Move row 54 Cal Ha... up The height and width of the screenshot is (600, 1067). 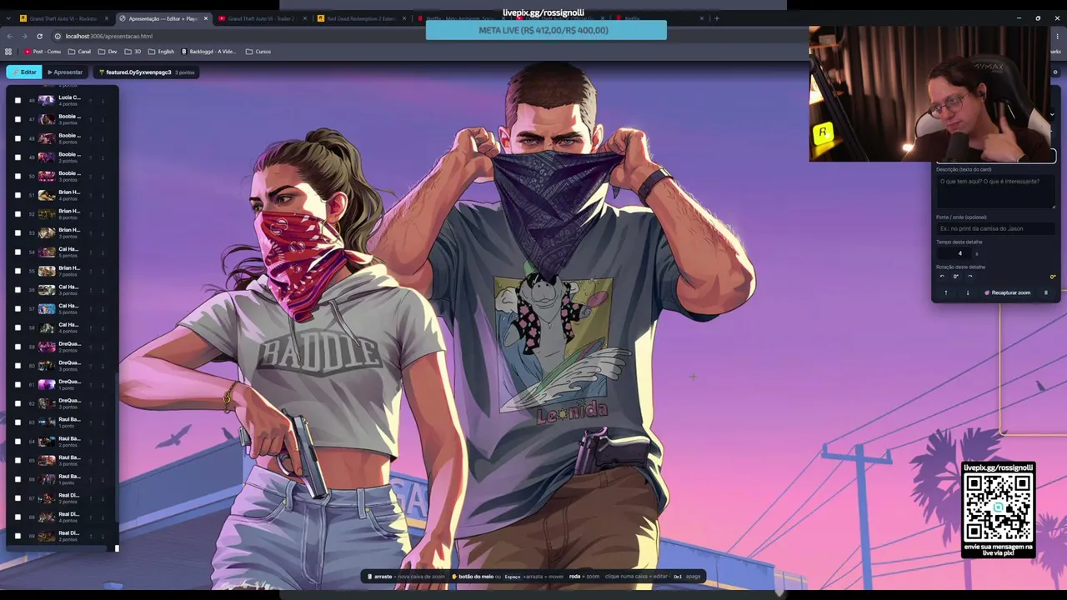pos(93,252)
